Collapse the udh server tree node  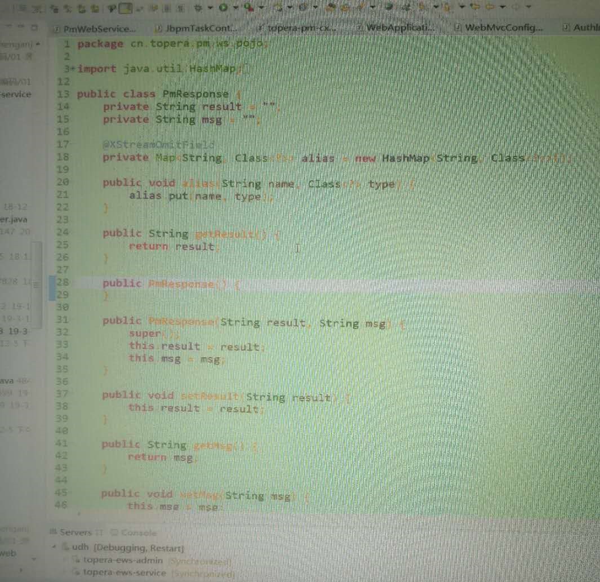pos(54,547)
